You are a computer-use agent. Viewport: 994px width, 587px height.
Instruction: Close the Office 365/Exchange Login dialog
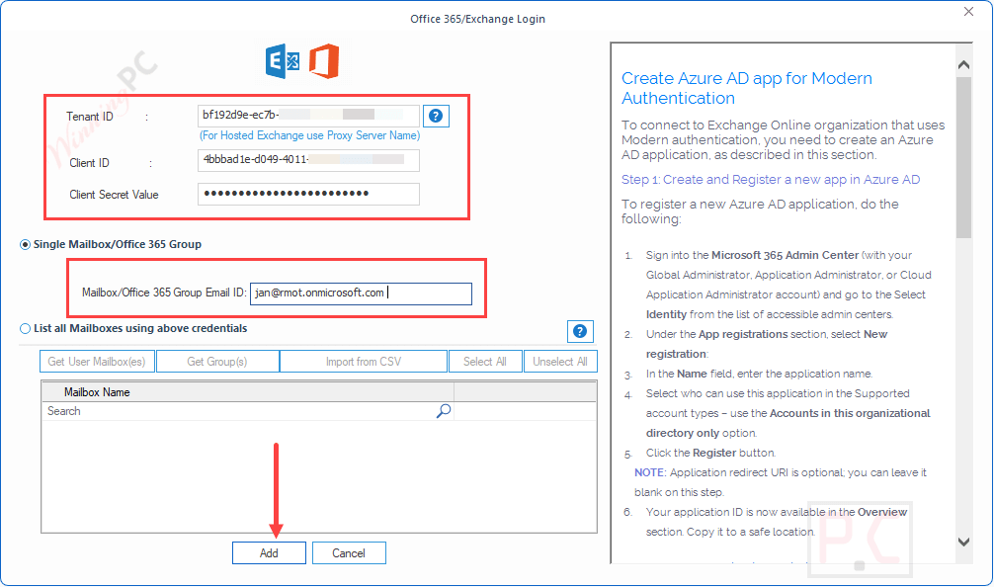click(x=968, y=12)
